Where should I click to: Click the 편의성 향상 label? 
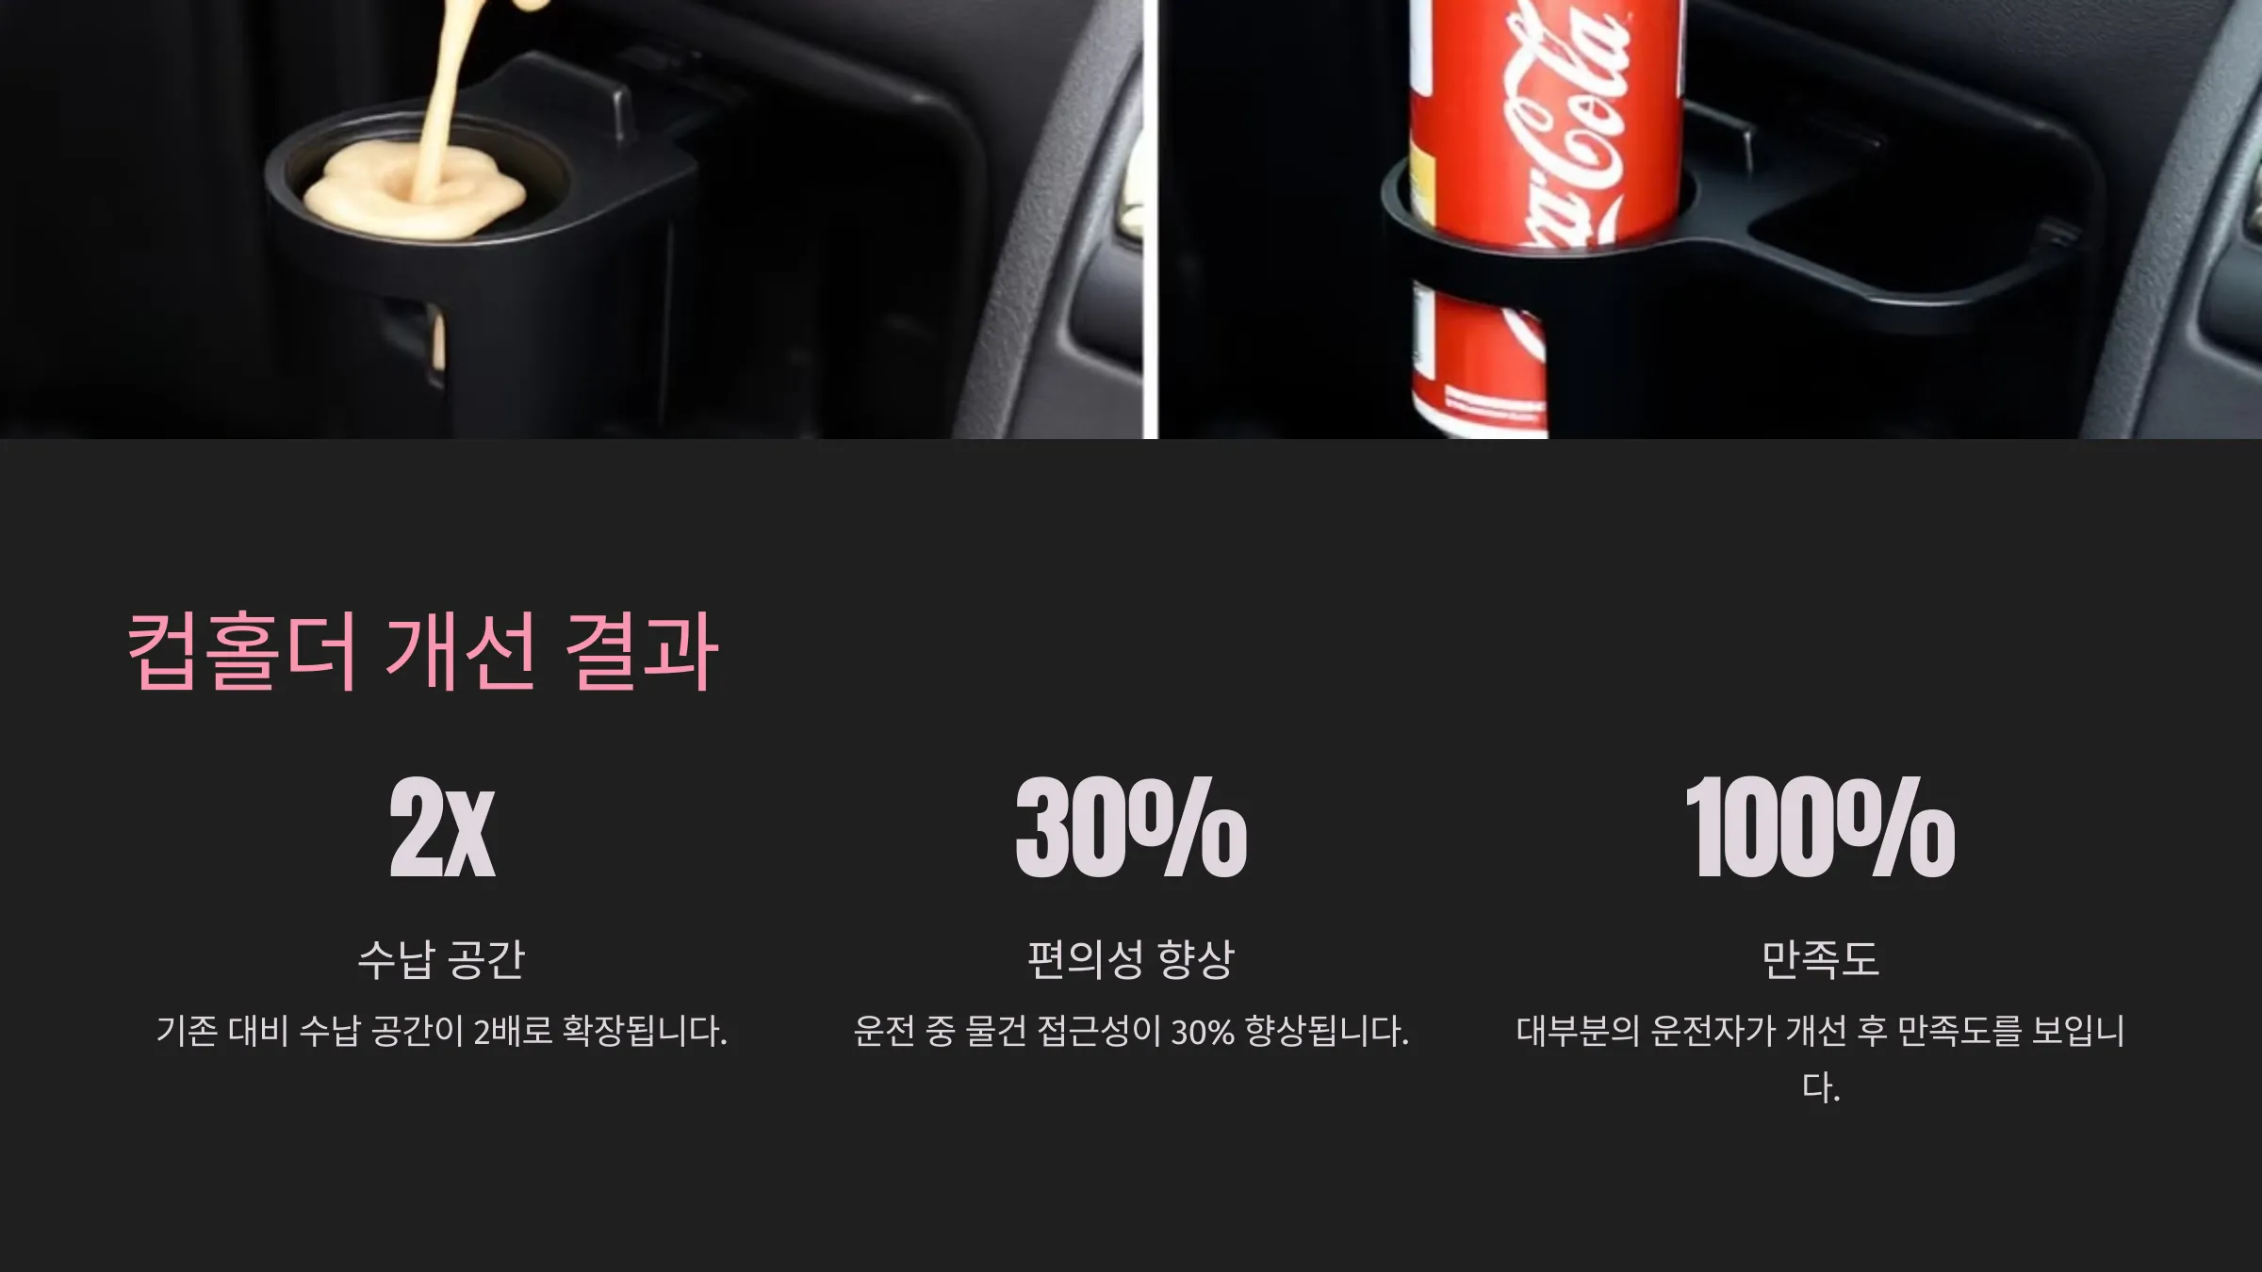pos(1131,959)
